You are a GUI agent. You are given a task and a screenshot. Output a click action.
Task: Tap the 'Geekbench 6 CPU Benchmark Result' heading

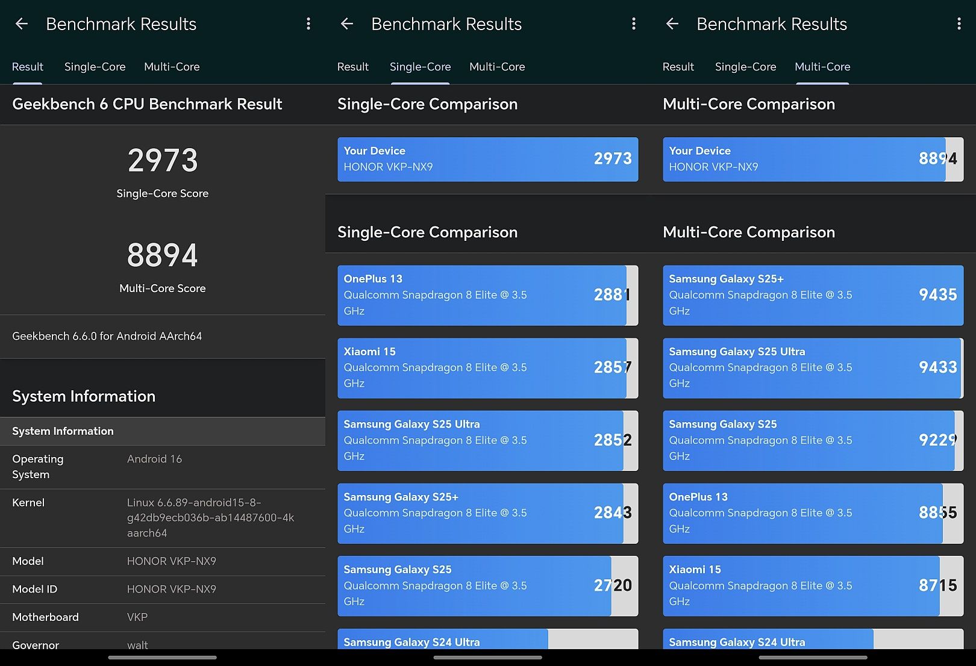pyautogui.click(x=147, y=104)
